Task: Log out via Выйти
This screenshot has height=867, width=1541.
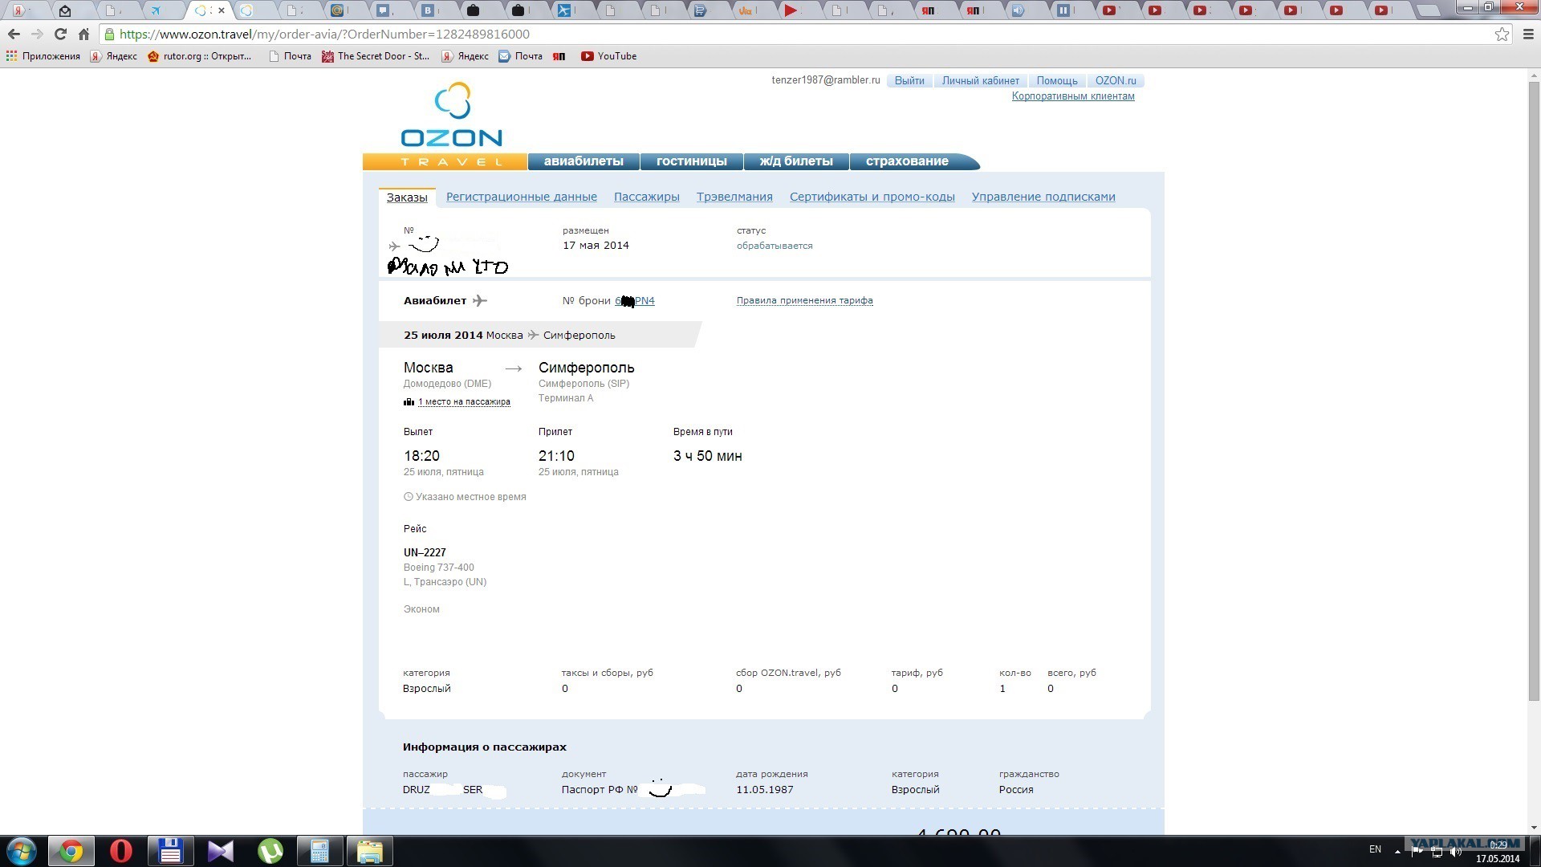Action: pyautogui.click(x=909, y=81)
